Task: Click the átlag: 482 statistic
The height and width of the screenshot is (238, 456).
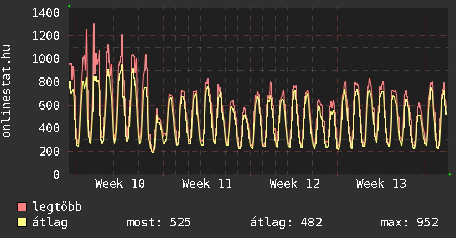Action: [x=286, y=223]
